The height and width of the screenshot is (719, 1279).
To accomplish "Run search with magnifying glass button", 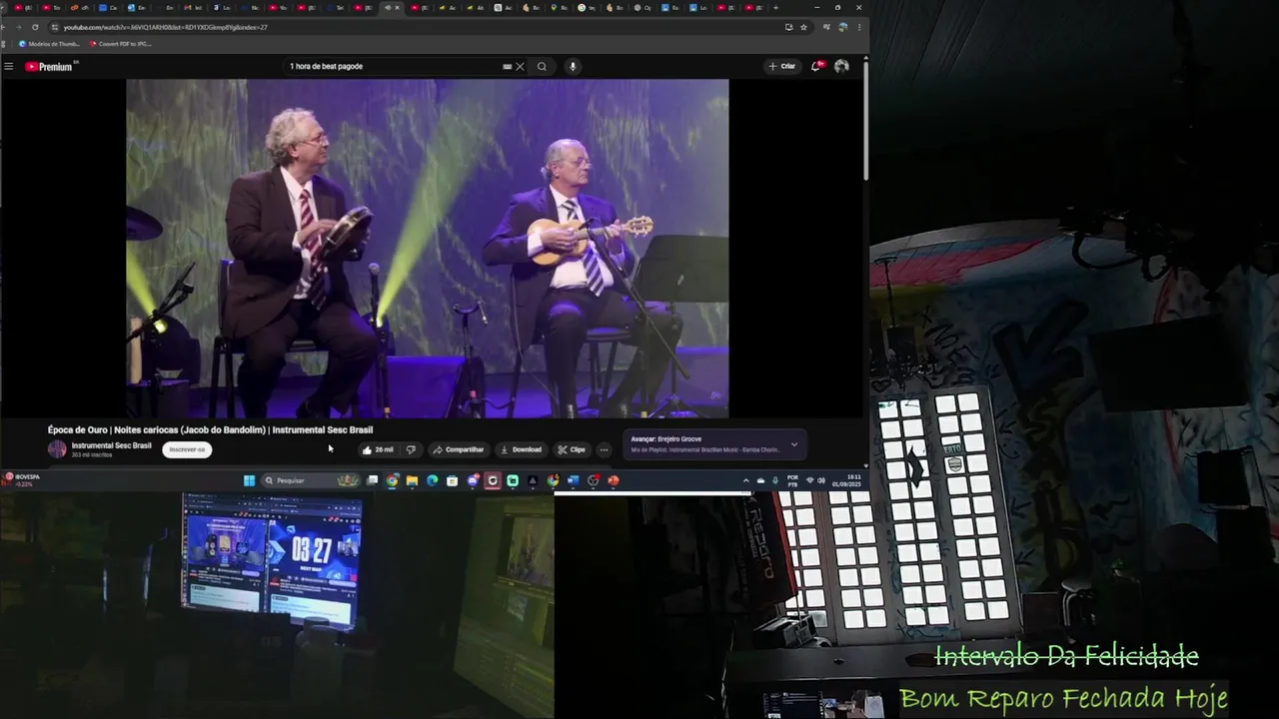I will pos(542,67).
